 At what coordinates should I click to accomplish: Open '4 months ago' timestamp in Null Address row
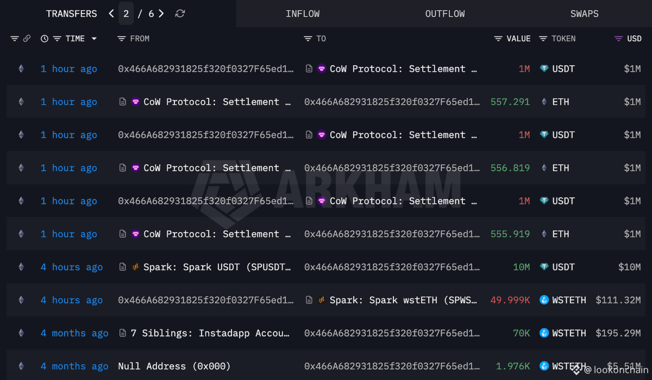(74, 366)
